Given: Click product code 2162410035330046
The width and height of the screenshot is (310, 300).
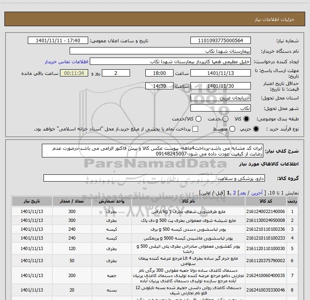Looking at the screenshot, I should pyautogui.click(x=266, y=290).
